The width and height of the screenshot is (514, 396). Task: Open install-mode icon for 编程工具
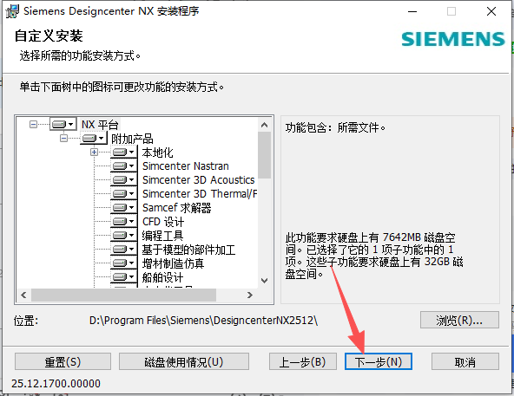pyautogui.click(x=124, y=236)
